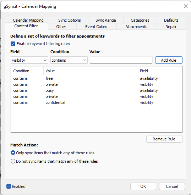The width and height of the screenshot is (191, 195).
Task: Close the Calendar Mapping dialog
Action: point(186,6)
